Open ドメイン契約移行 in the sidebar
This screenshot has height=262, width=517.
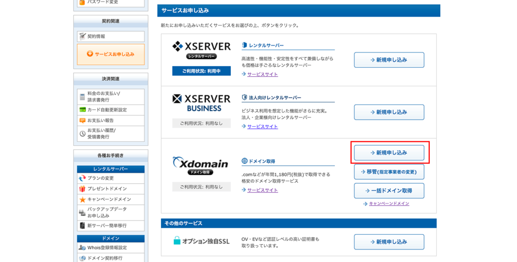tap(111, 258)
